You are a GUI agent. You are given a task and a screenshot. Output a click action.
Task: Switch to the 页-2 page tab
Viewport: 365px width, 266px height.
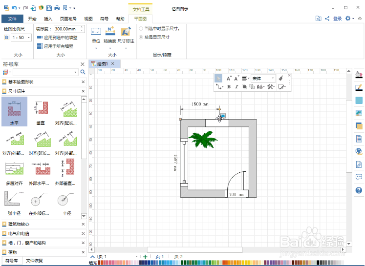[x=178, y=257]
